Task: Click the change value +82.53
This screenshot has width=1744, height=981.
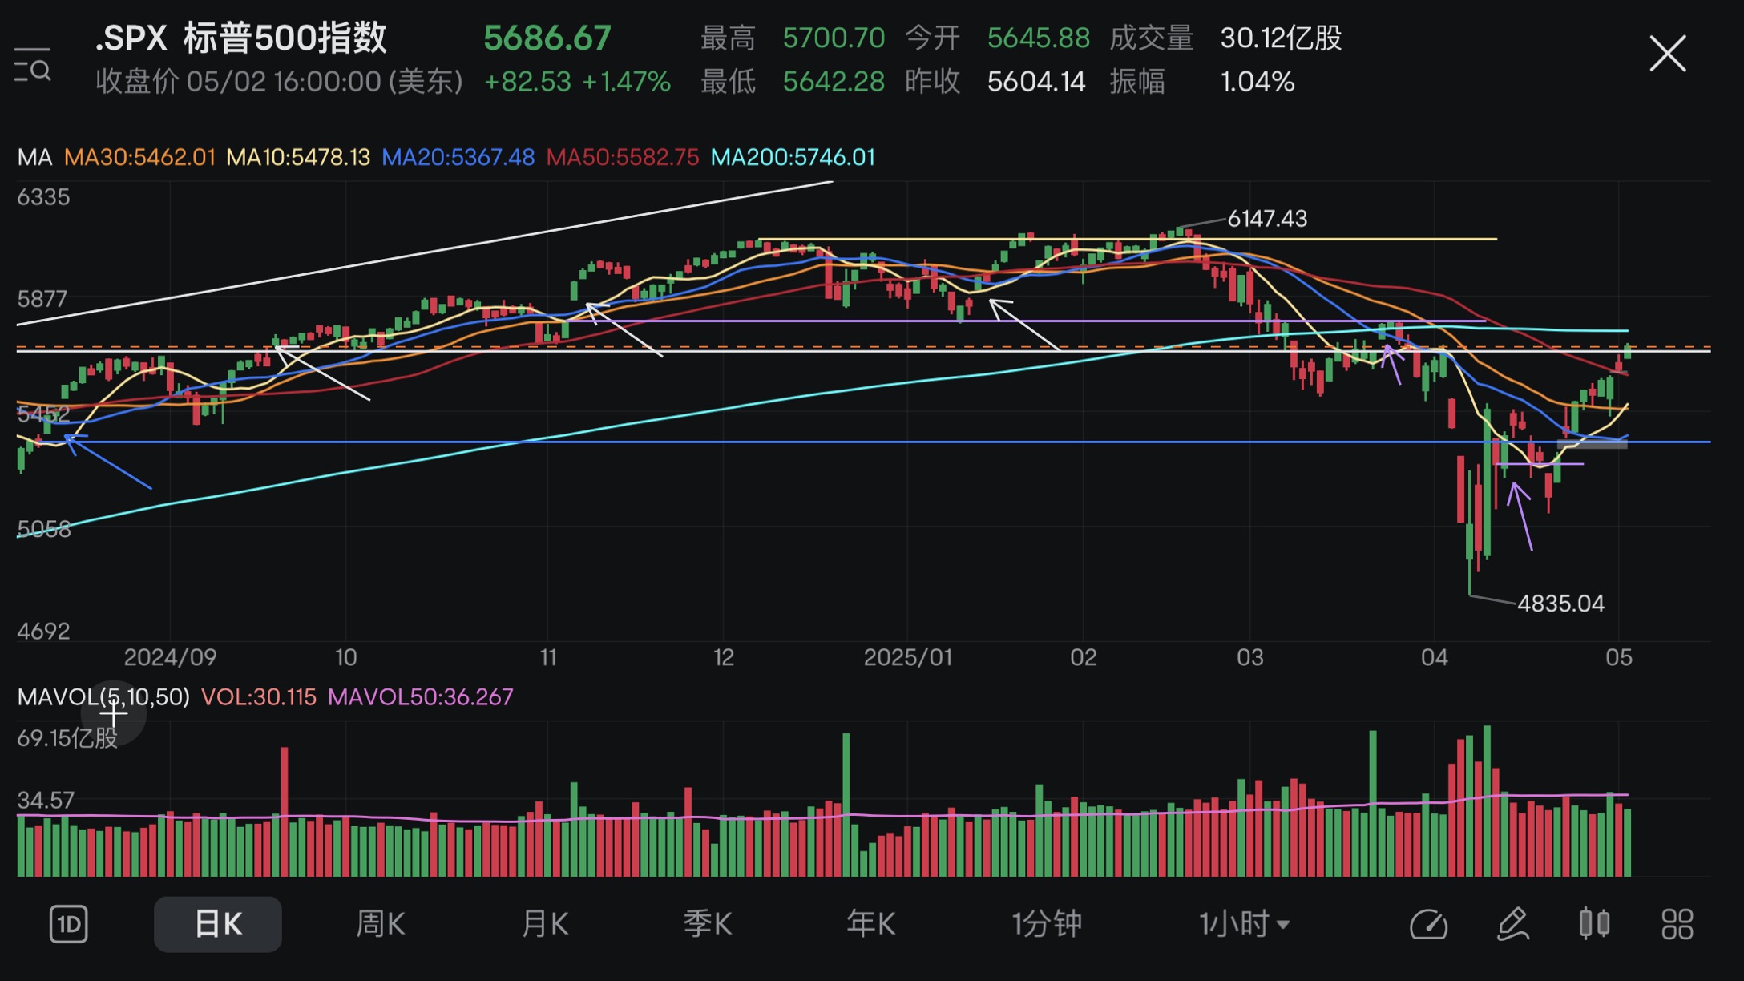Action: 527,82
